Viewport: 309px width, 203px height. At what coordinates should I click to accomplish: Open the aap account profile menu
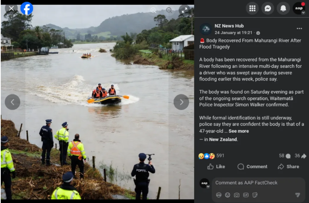[299, 8]
